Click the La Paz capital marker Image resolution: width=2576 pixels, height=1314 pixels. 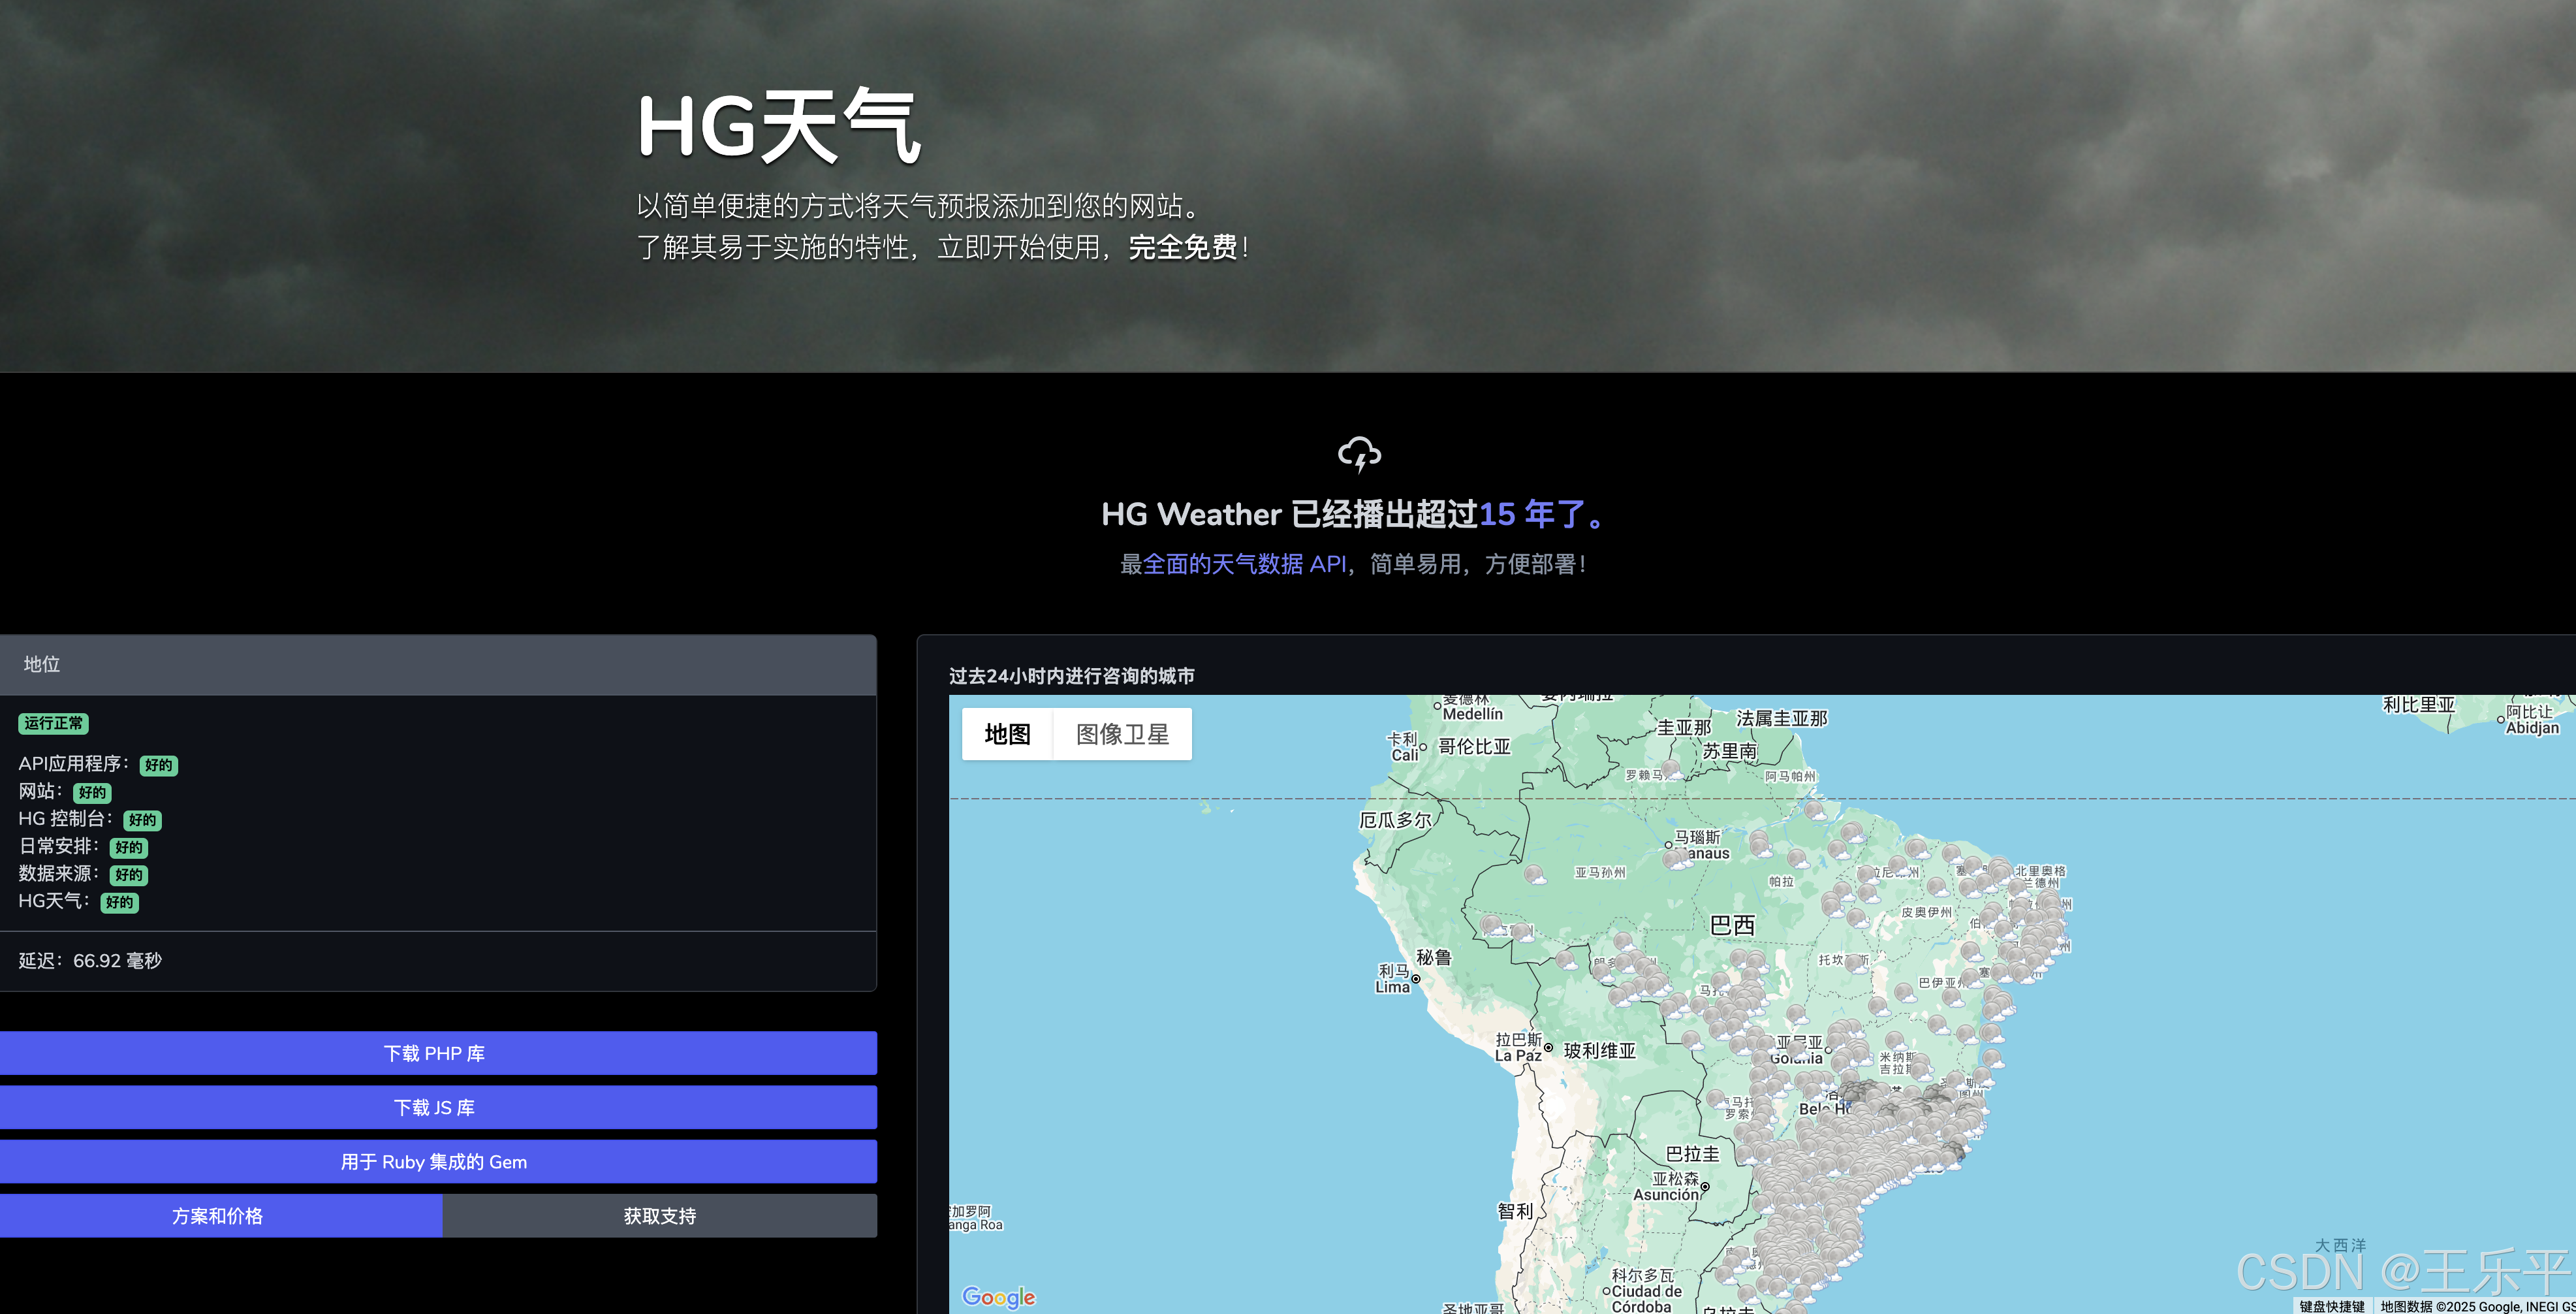[x=1548, y=1048]
